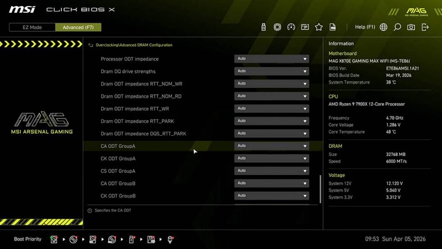This screenshot has width=442, height=249.
Task: Open the Processor ODT impedance dropdown
Action: coord(271,59)
